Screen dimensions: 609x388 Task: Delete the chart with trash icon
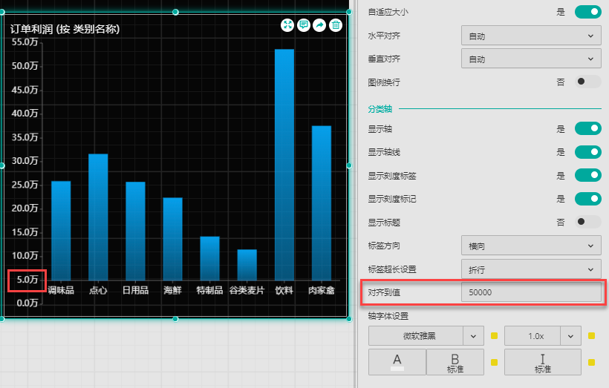336,25
